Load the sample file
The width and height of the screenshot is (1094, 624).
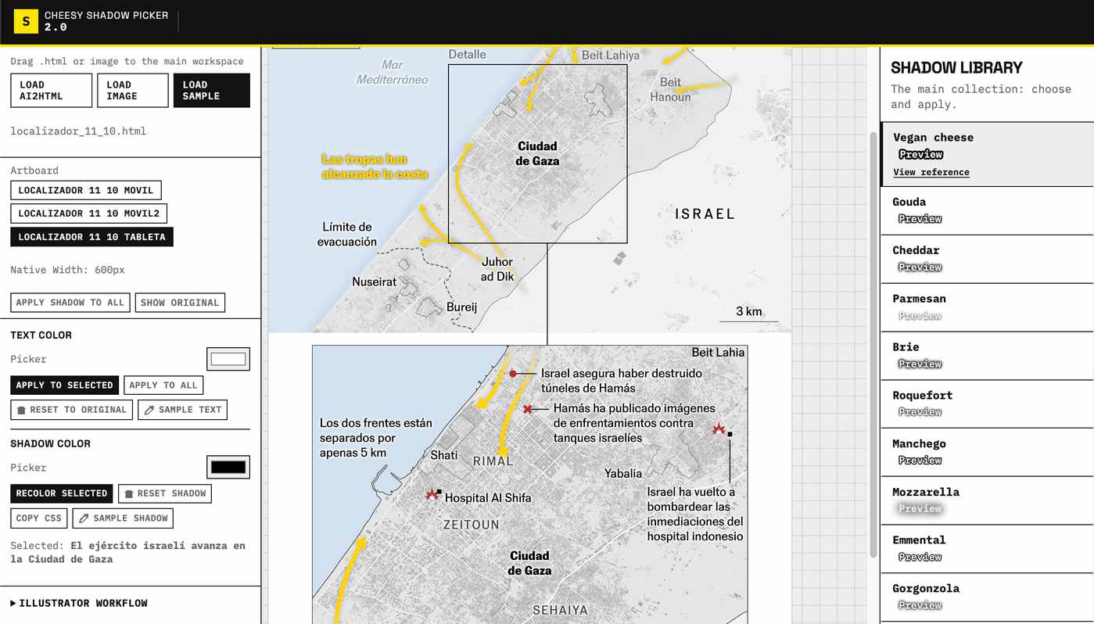pyautogui.click(x=212, y=91)
